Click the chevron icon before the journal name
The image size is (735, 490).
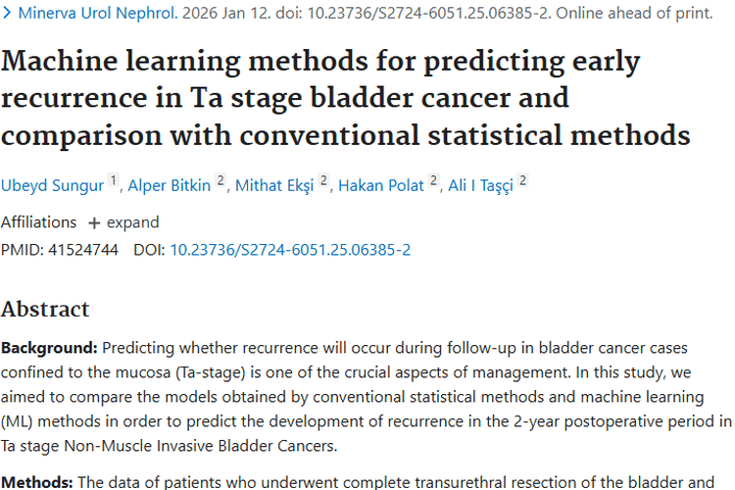[x=7, y=15]
